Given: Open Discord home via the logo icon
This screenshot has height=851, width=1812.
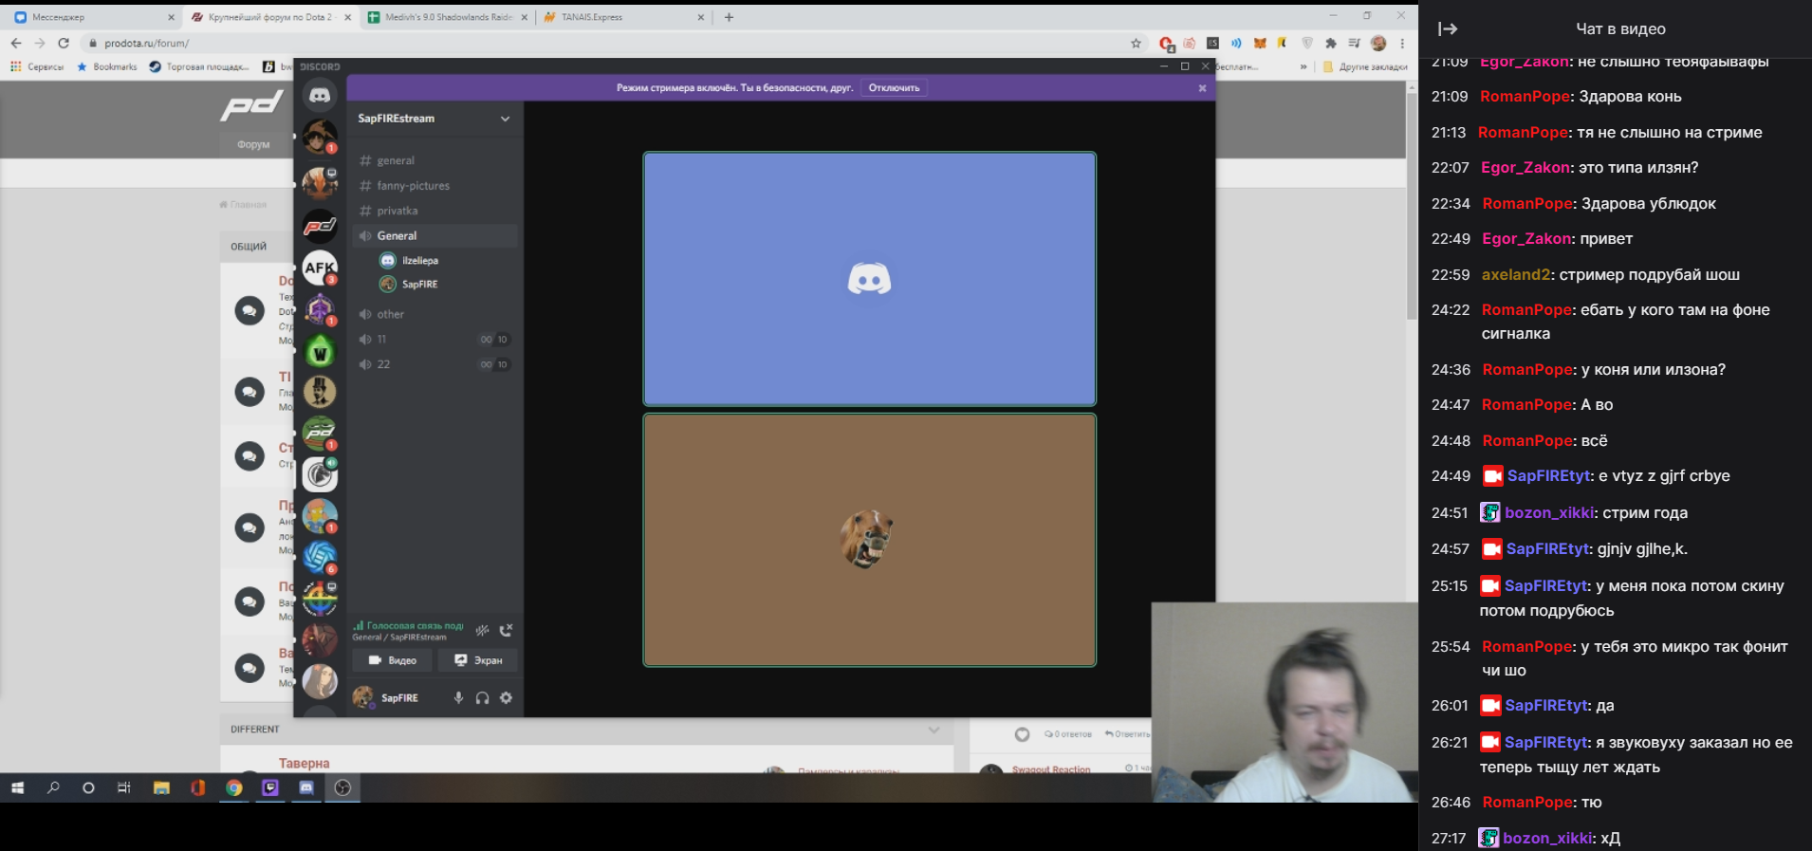Looking at the screenshot, I should pos(320,96).
